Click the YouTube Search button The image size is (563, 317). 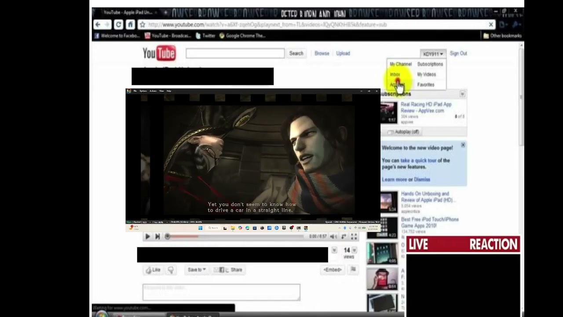296,53
